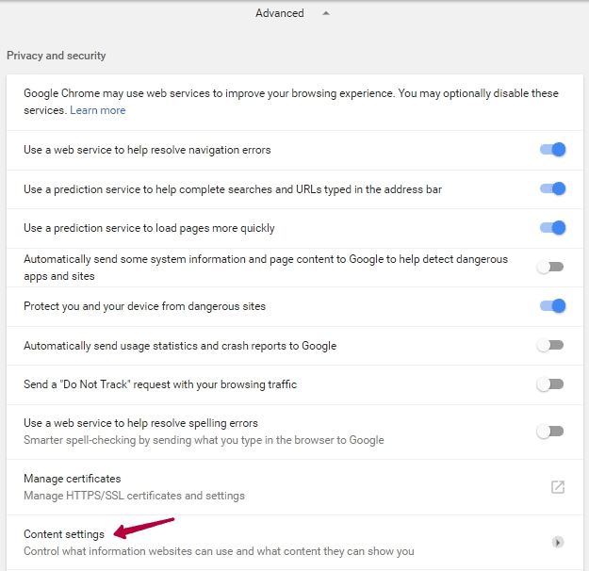Toggle prediction service to load pages quickly
This screenshot has height=571, width=589.
click(552, 228)
